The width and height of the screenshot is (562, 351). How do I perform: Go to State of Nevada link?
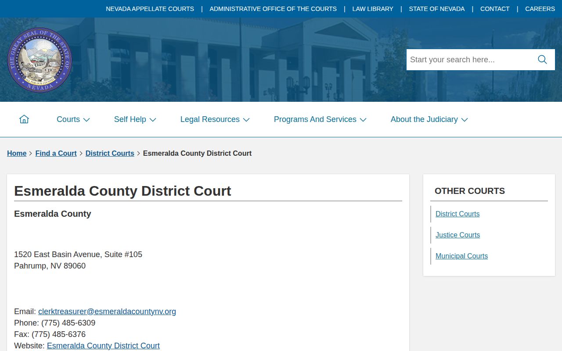coord(436,9)
